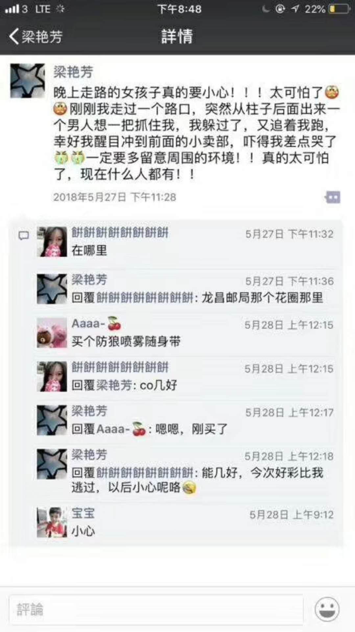Tap the emoji smiley button
The width and height of the screenshot is (355, 632).
click(327, 609)
